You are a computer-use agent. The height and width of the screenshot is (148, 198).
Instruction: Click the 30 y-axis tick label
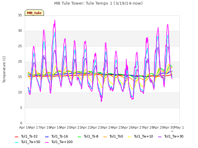click(x=20, y=31)
